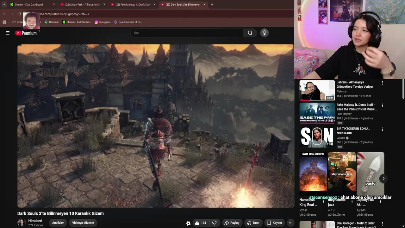405x228 pixels.
Task: Start voice search with microphone icon
Action: (264, 33)
